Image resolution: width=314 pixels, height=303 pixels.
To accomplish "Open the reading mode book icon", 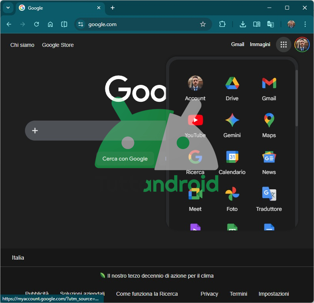I will click(x=256, y=24).
